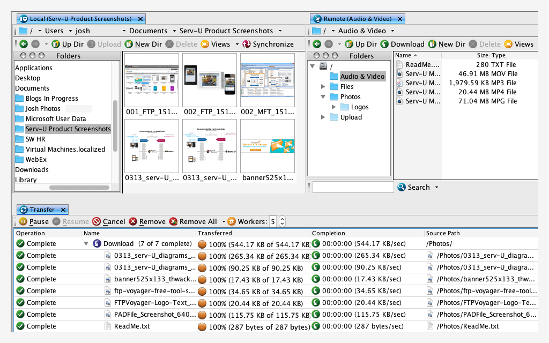This screenshot has width=549, height=343.
Task: Select the banner525x133 thumbnail
Action: pos(267,145)
